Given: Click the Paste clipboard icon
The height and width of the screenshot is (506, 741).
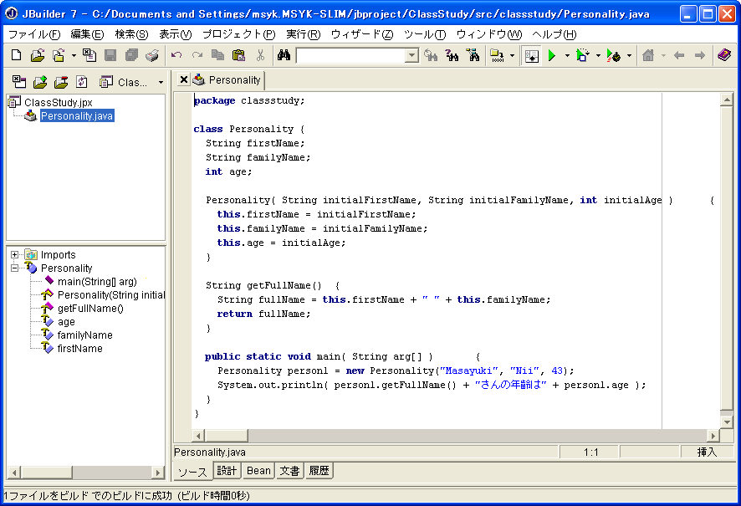Looking at the screenshot, I should (x=238, y=55).
